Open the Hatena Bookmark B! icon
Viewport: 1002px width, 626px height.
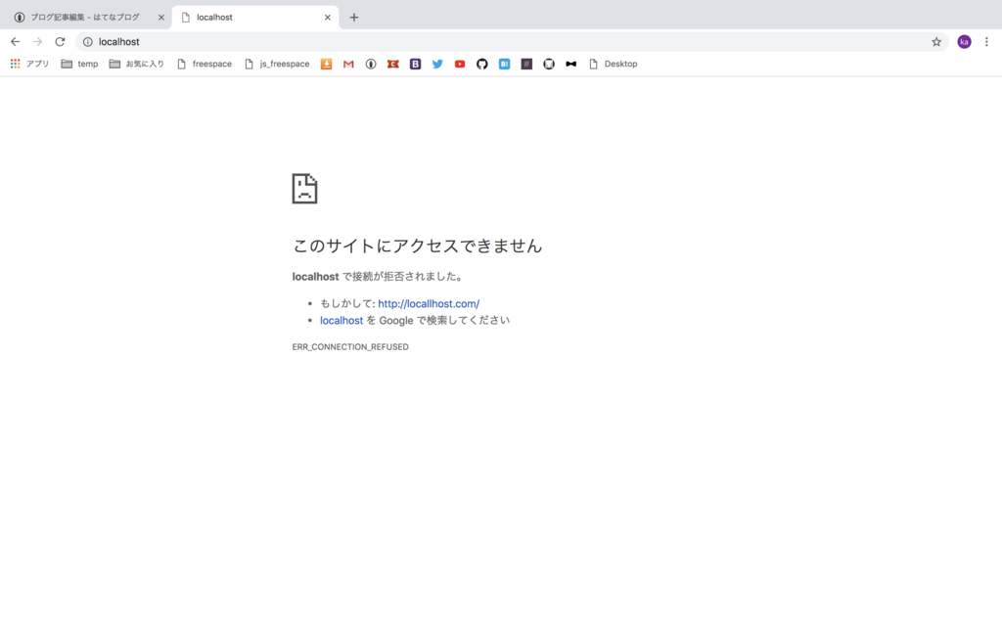point(504,64)
